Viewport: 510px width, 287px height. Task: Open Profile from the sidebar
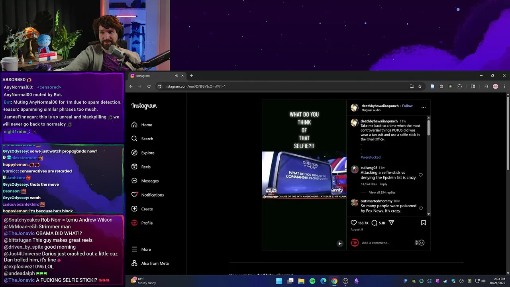(142, 223)
